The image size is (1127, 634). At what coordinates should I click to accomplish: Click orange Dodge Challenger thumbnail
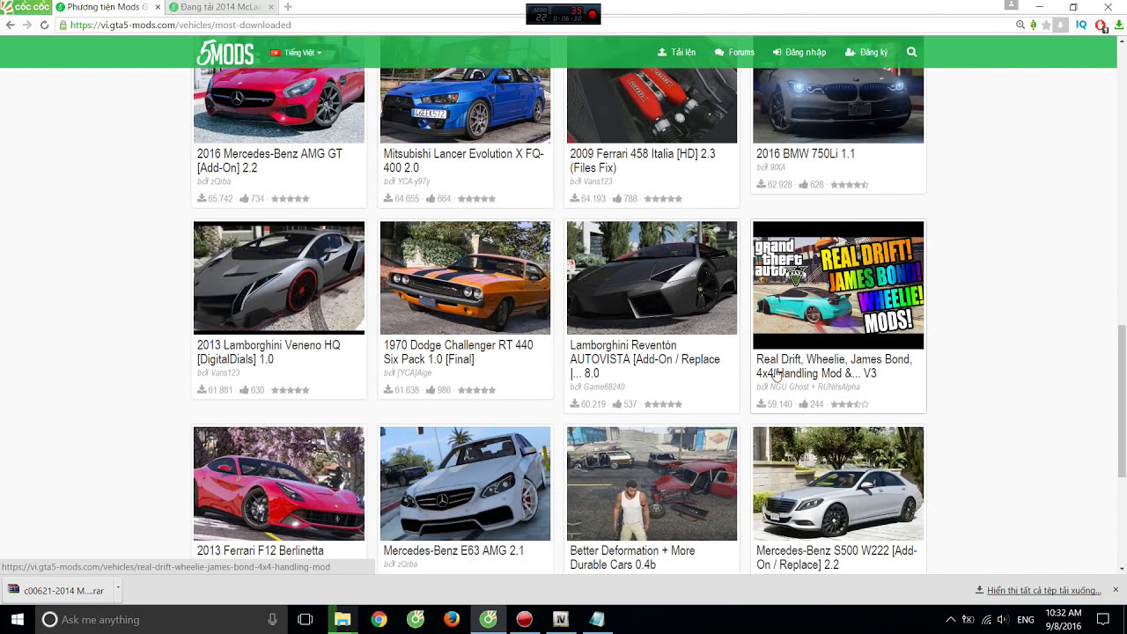tap(465, 277)
